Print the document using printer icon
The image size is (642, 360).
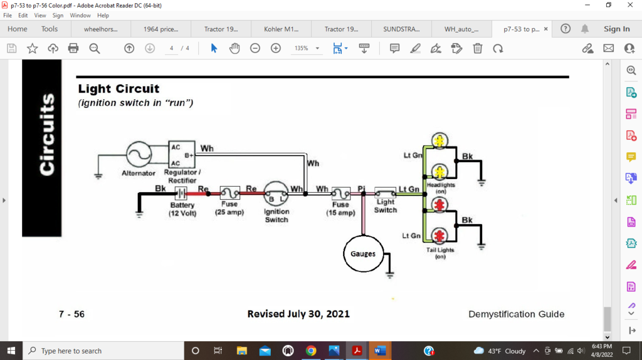coord(73,48)
